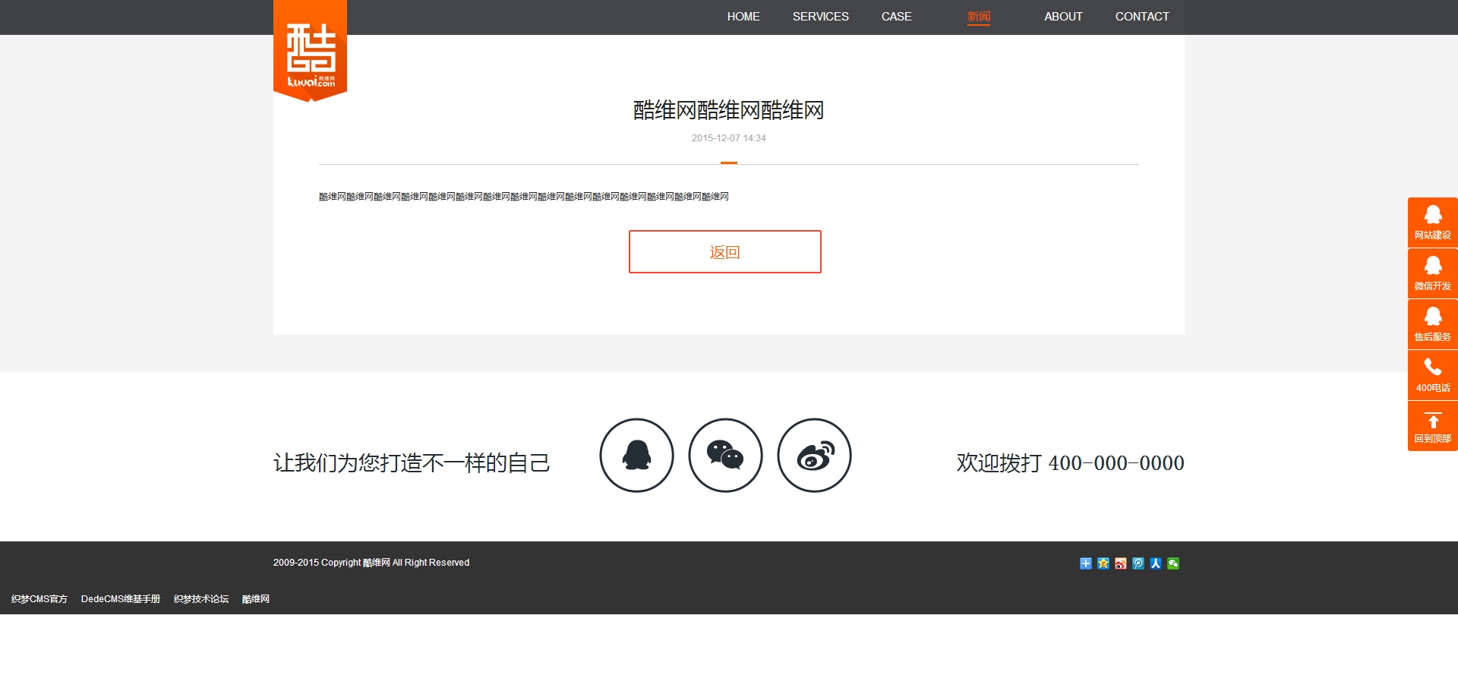Open the SERVICES menu item
This screenshot has width=1458, height=691.
tap(820, 17)
